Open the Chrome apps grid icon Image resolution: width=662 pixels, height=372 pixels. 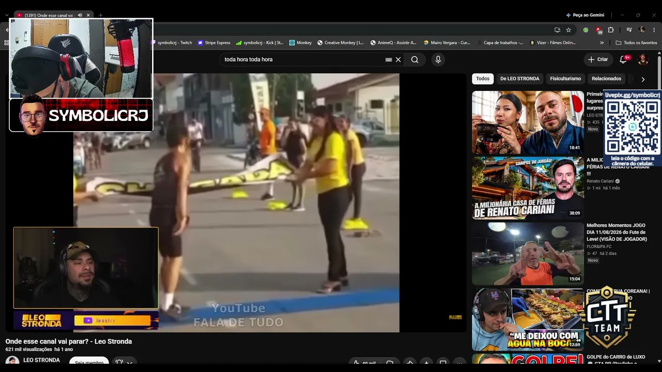[7, 43]
